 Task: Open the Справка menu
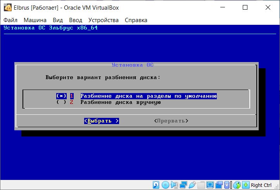pyautogui.click(x=136, y=20)
